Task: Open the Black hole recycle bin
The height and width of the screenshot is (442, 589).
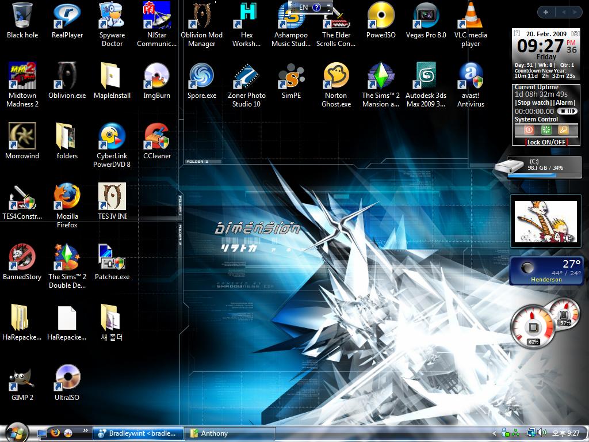Action: [x=22, y=16]
